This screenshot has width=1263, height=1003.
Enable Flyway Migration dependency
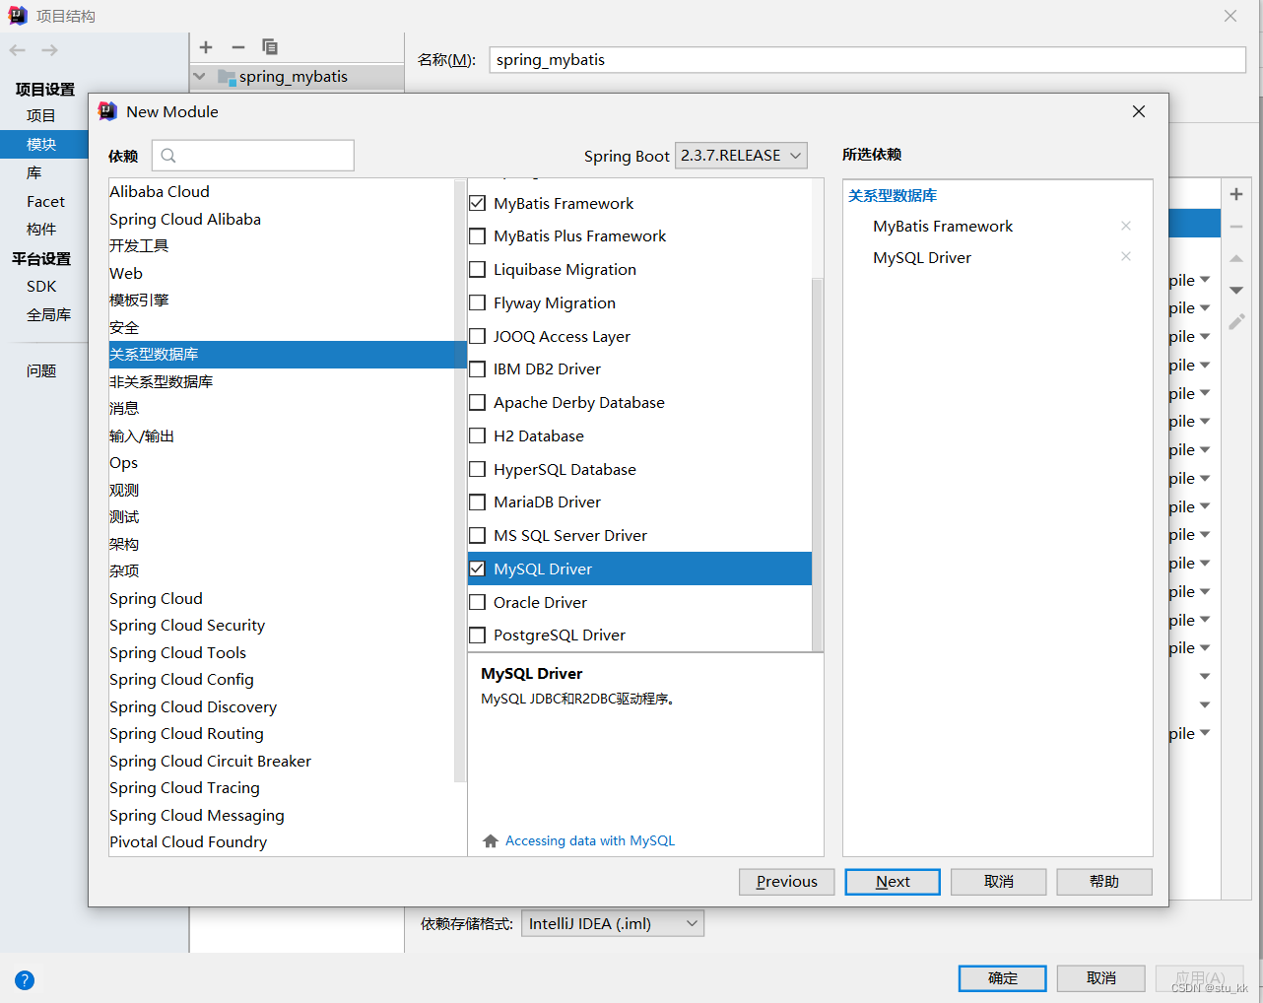pos(478,302)
